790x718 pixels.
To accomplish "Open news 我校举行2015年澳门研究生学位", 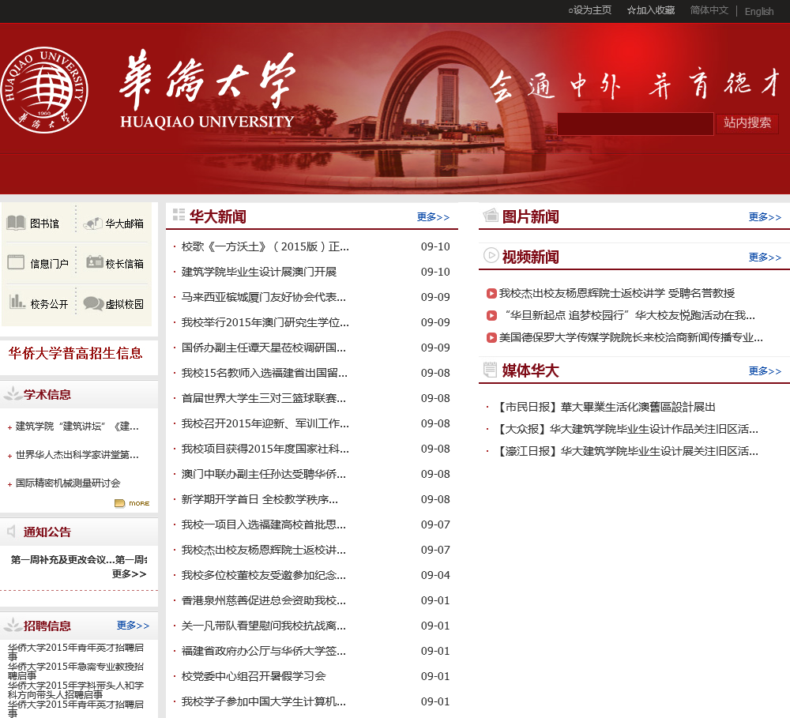I will (x=265, y=322).
